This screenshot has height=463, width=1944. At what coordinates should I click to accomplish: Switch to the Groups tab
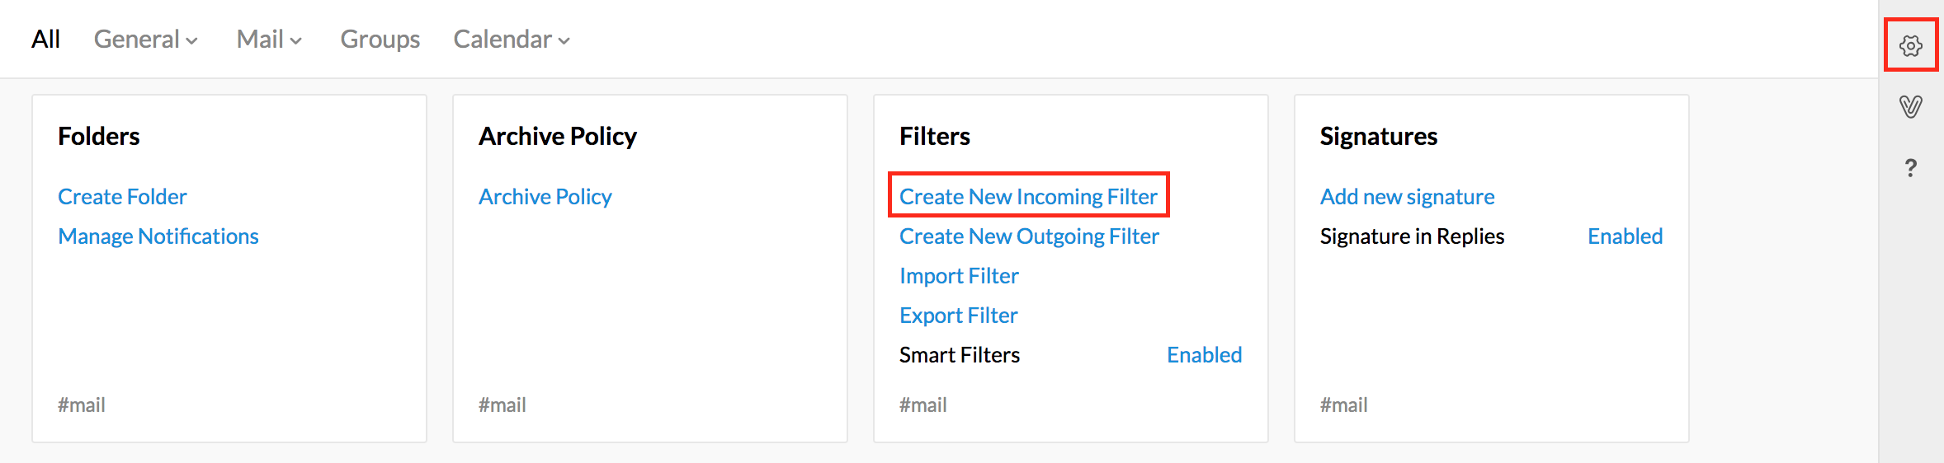380,40
